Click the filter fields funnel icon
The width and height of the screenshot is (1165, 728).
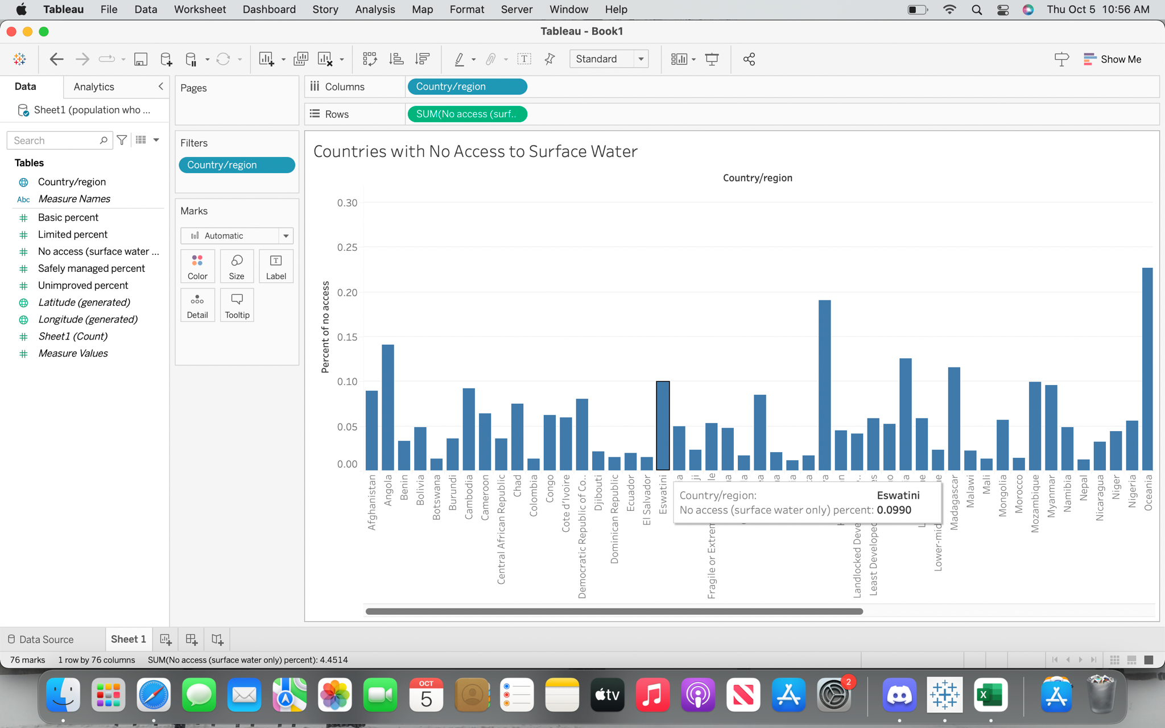click(x=122, y=140)
